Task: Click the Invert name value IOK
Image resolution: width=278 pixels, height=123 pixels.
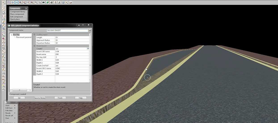Action: (x=72, y=54)
